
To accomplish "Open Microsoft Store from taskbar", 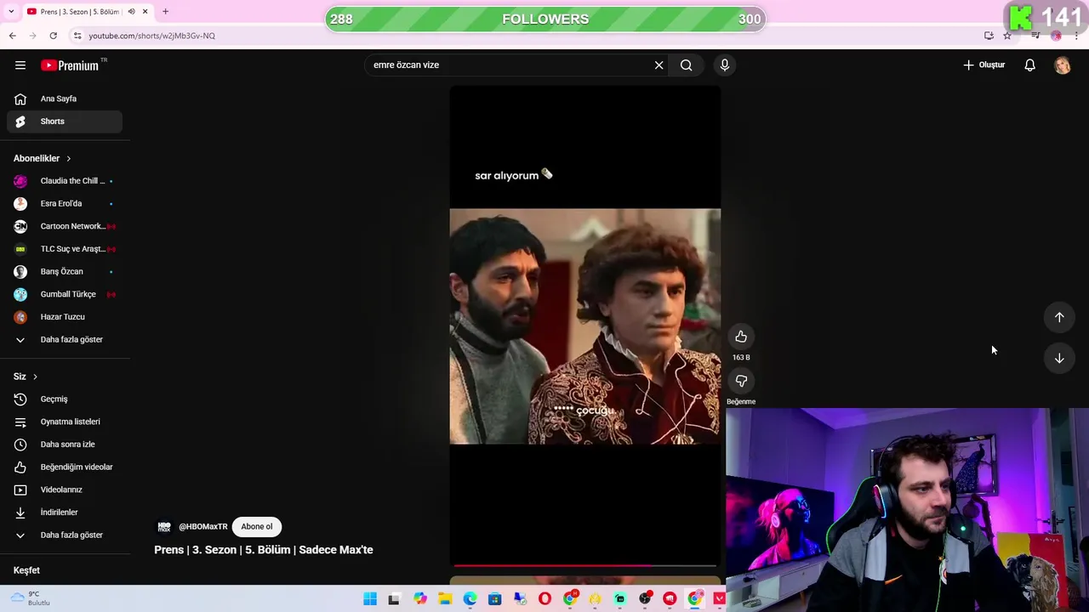I will tap(494, 599).
